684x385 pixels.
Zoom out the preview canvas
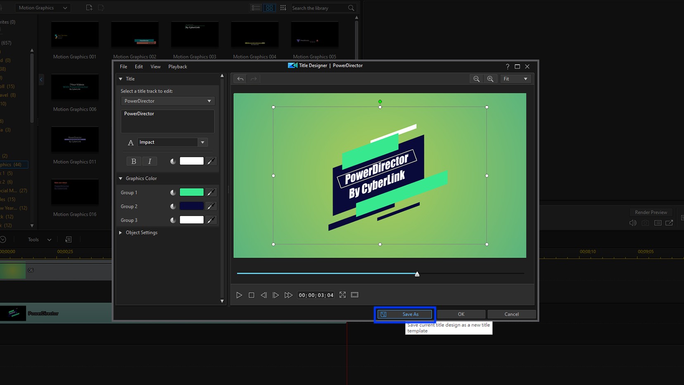click(x=476, y=79)
